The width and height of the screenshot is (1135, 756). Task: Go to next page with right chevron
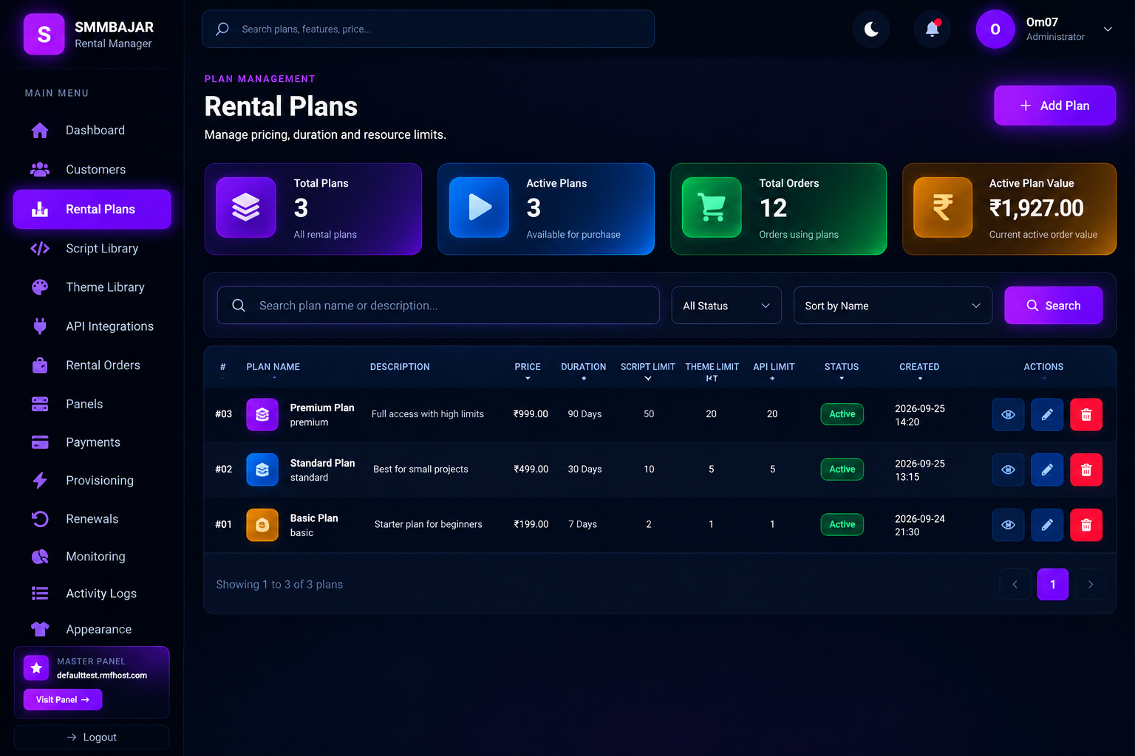(1091, 585)
